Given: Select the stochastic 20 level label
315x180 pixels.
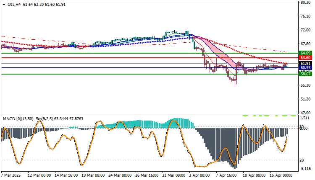Looking at the screenshot, I should 302,160.
